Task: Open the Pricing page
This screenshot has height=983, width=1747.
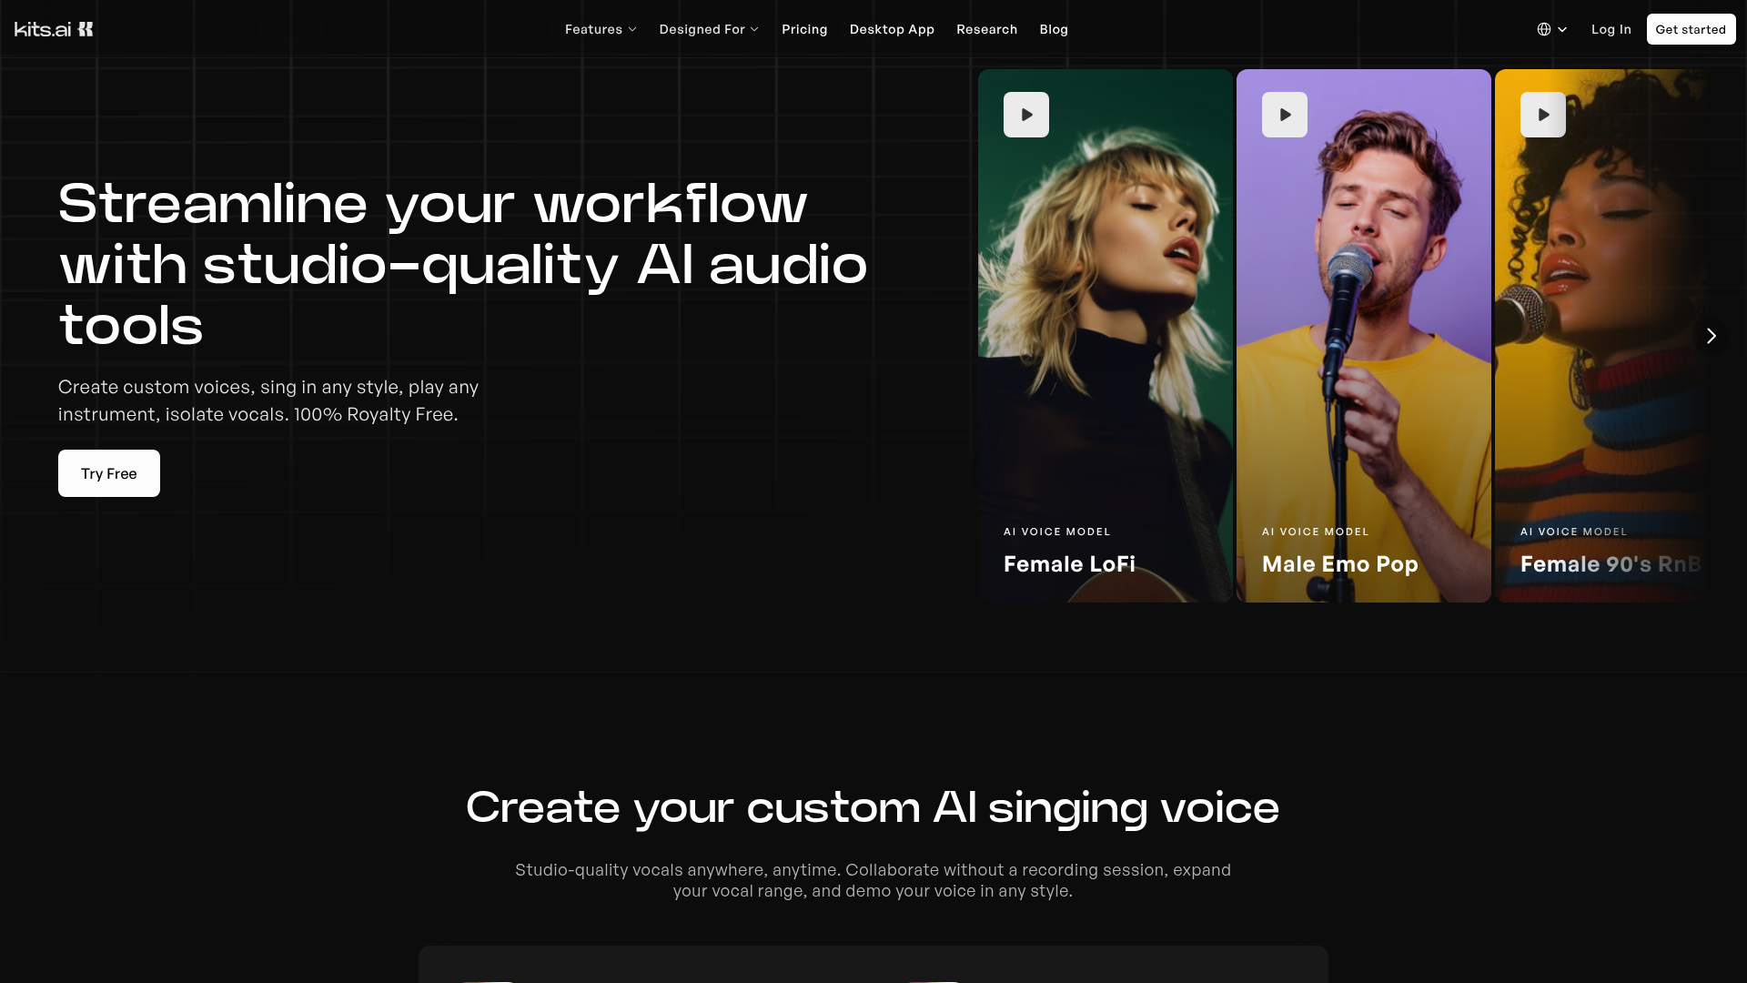Action: pos(803,28)
